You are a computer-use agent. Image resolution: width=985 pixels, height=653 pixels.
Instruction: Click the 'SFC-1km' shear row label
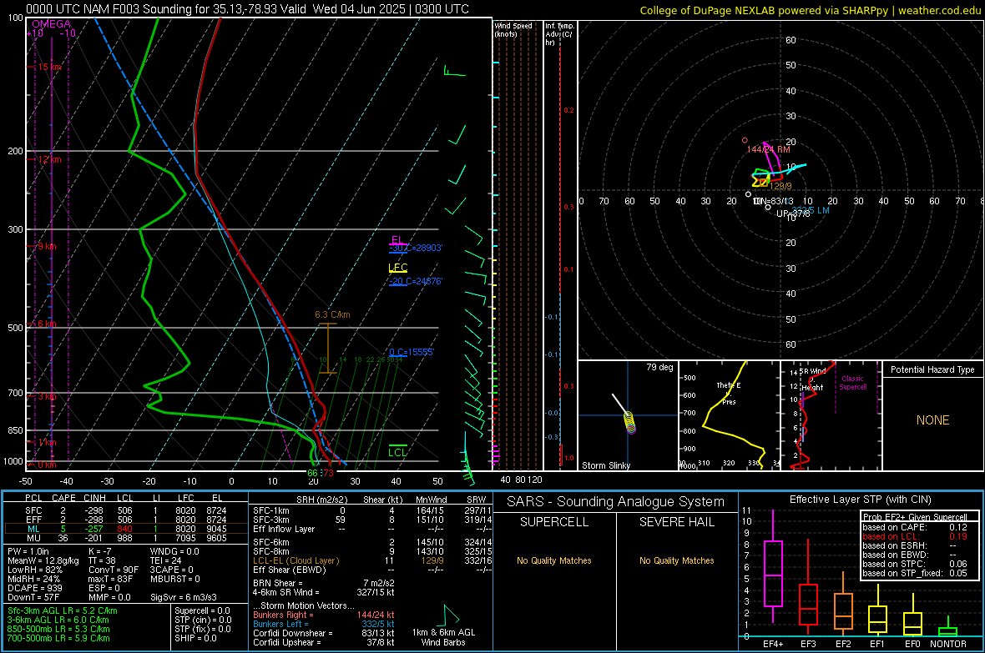click(270, 510)
